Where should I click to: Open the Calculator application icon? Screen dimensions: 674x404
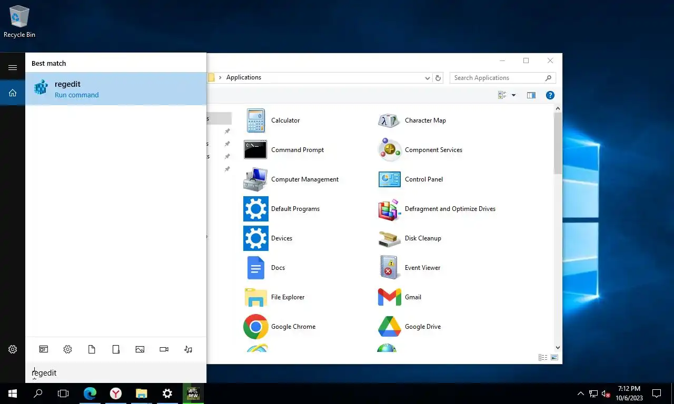tap(256, 120)
